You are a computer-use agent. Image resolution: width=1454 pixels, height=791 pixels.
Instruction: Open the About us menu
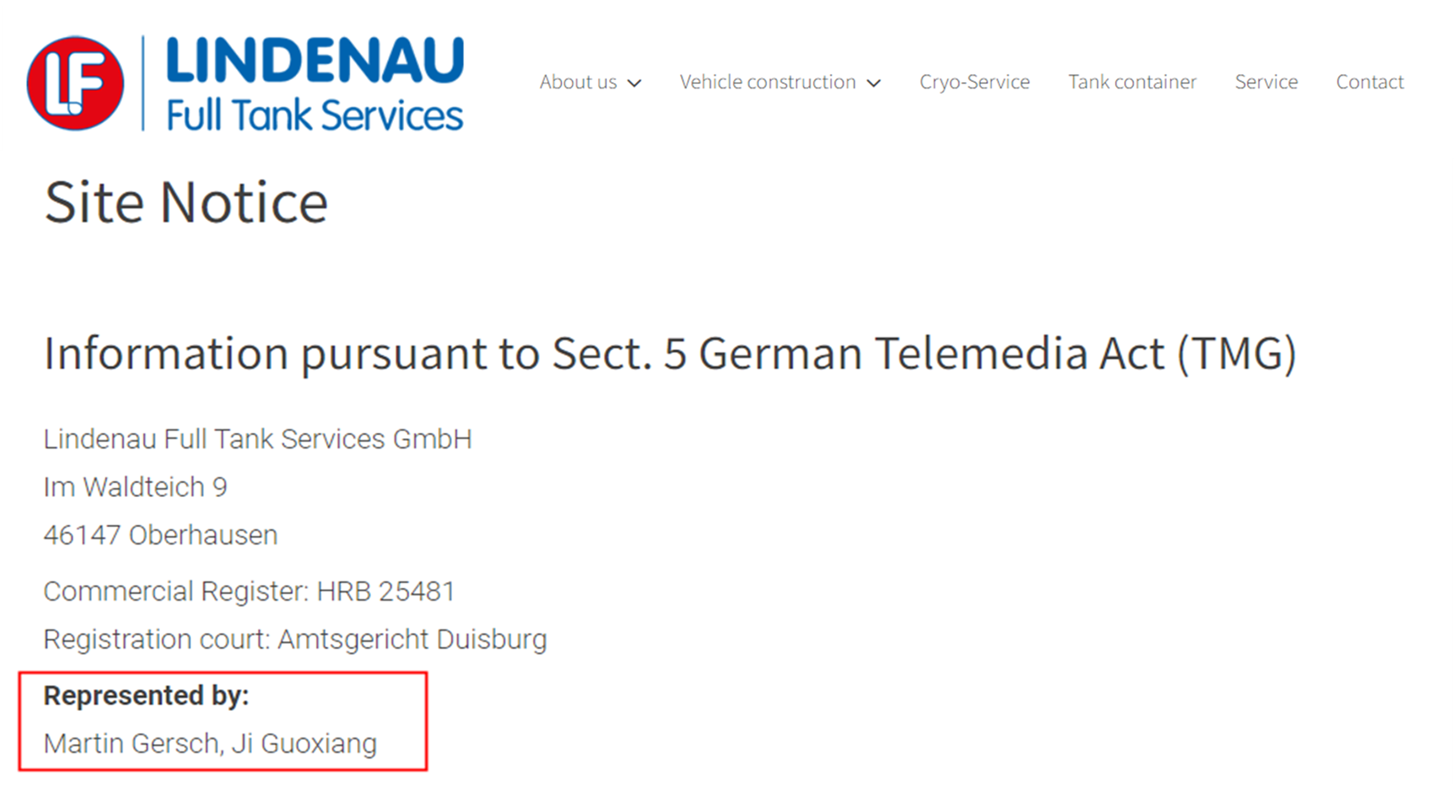pyautogui.click(x=578, y=82)
